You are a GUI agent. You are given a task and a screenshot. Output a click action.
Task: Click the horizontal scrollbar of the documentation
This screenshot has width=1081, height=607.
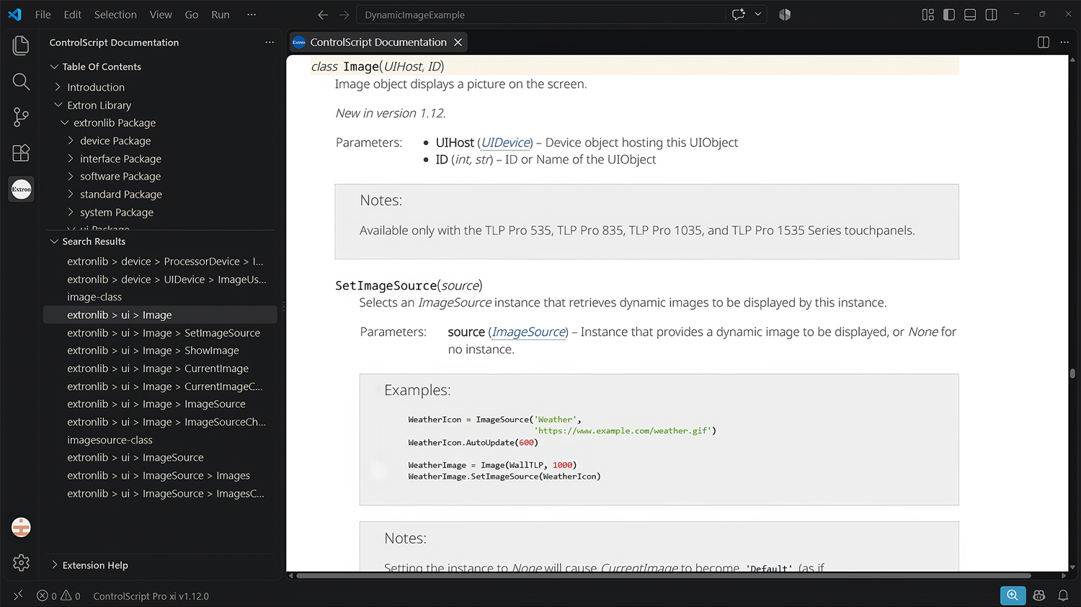(x=664, y=575)
